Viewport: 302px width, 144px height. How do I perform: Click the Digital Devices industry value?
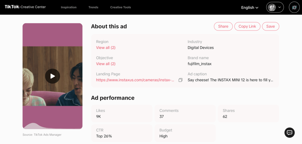[201, 48]
